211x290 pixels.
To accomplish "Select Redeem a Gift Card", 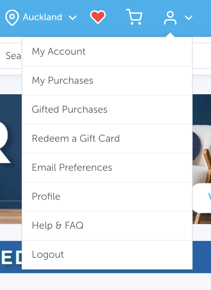I will 76,139.
